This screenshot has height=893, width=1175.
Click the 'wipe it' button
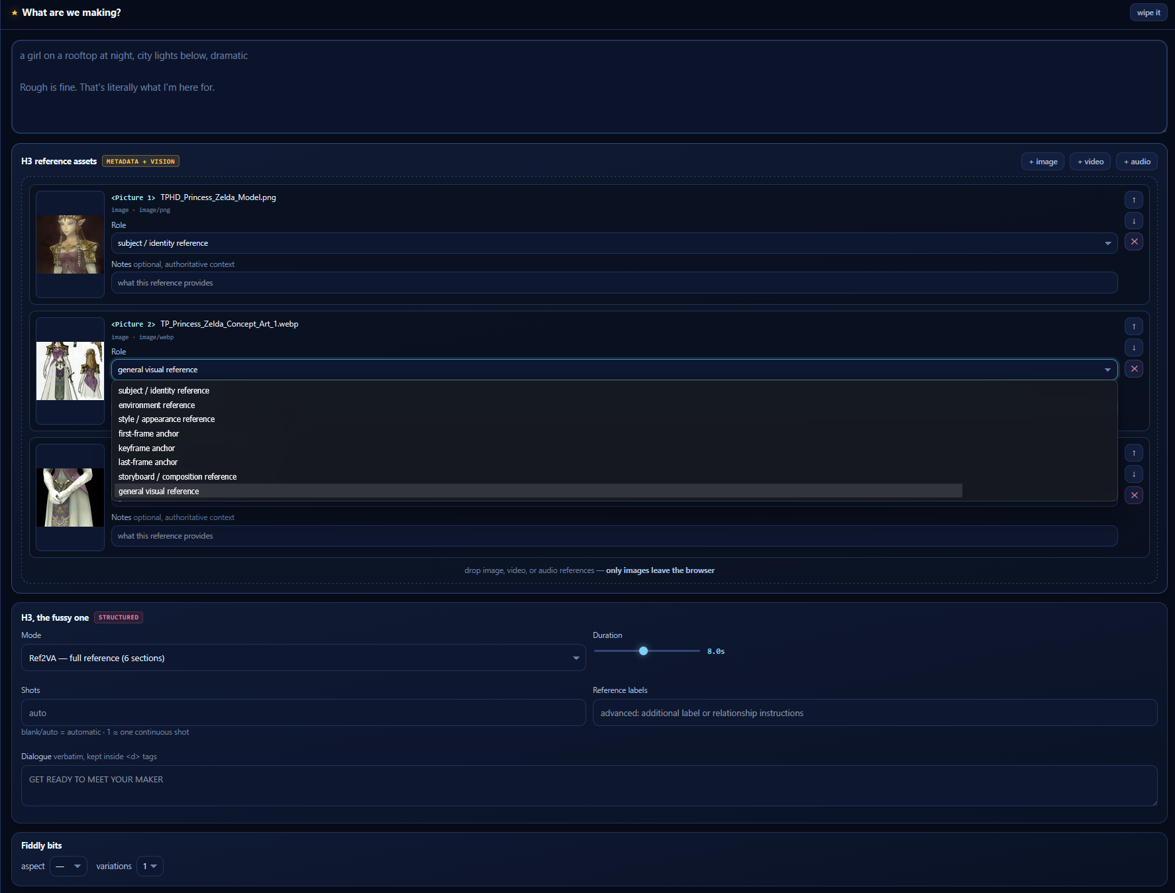pos(1149,13)
